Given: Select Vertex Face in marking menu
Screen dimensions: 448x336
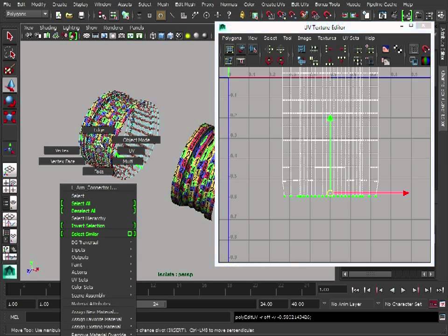Looking at the screenshot, I should (x=62, y=161).
